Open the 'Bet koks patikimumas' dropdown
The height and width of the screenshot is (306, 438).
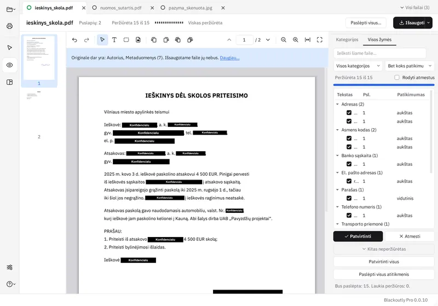[410, 66]
